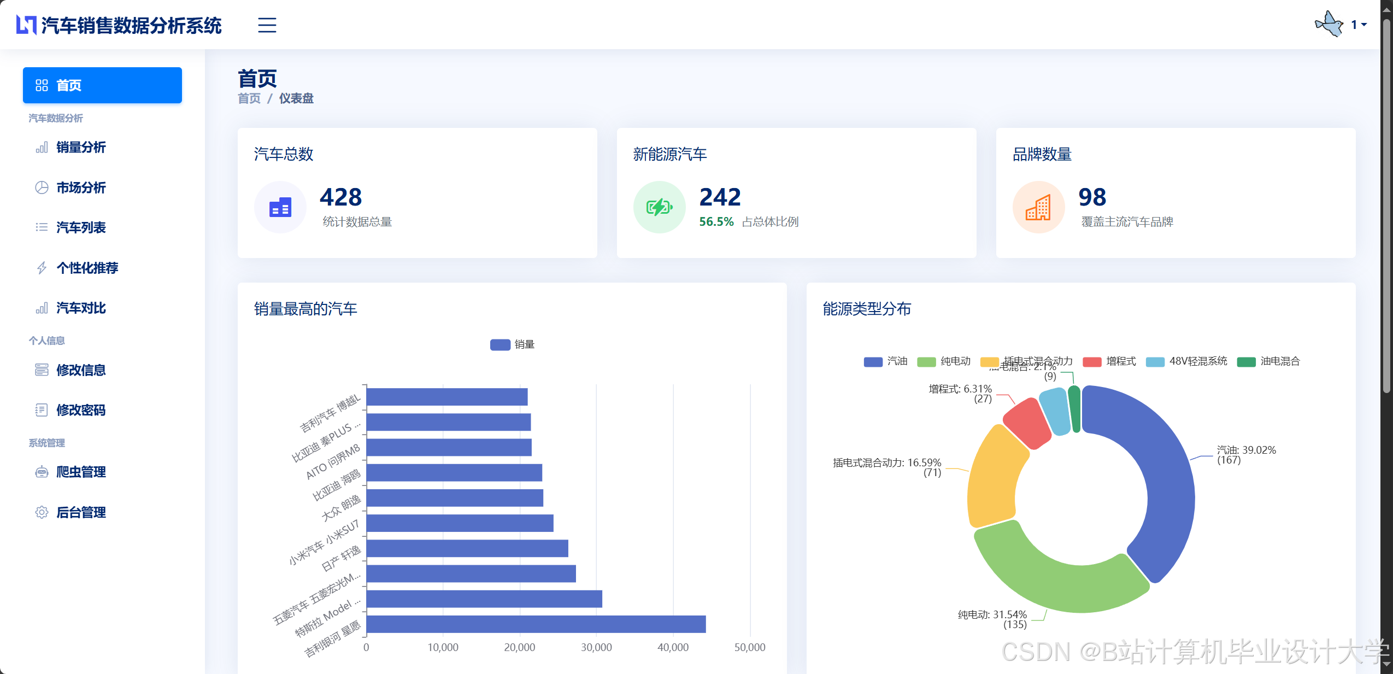Click the orange building icon in 品牌数量 card

[x=1038, y=208]
